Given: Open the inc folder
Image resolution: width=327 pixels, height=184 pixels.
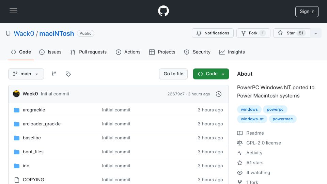Looking at the screenshot, I should tap(26, 166).
